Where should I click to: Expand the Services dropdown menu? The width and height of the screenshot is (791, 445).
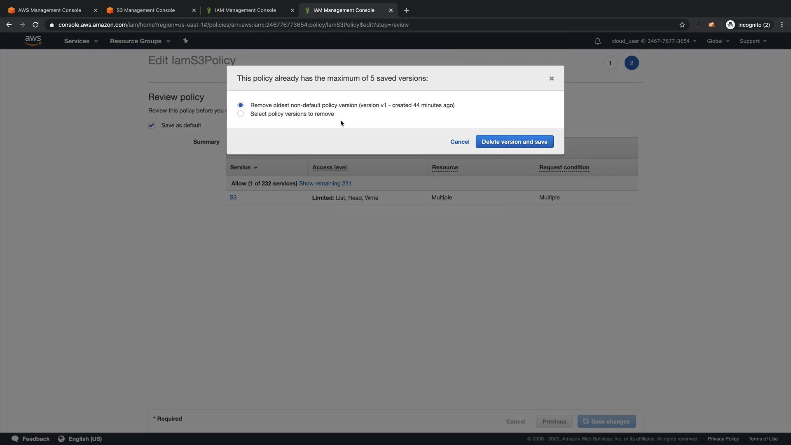(x=81, y=41)
